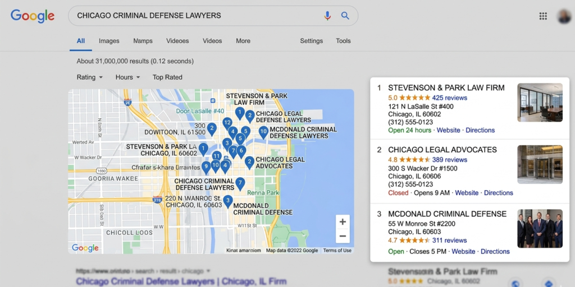The image size is (575, 287).
Task: Visit Website link for Chicago Legal Advocates
Action: tap(467, 193)
